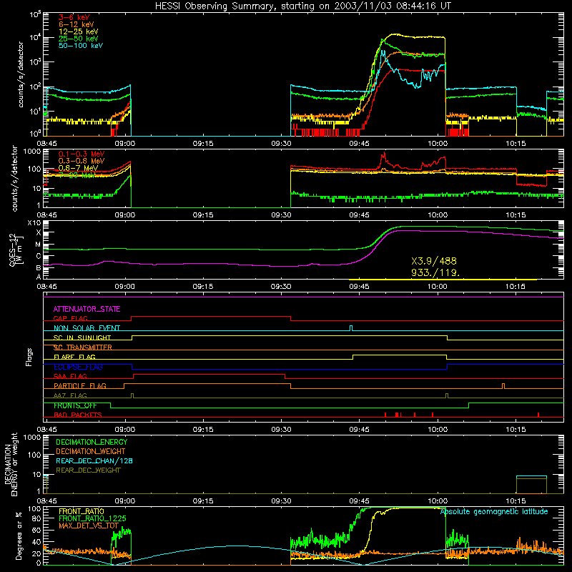
Task: Select the ATTENUATOR_STATE flag label
Action: 87,309
